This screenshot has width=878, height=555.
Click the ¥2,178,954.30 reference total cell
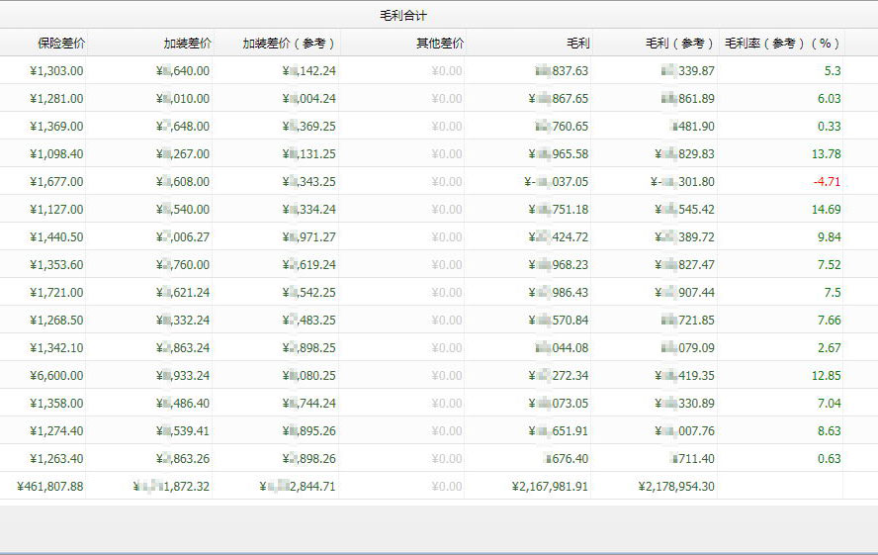coord(676,487)
